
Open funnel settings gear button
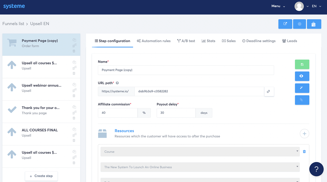tap(300, 24)
